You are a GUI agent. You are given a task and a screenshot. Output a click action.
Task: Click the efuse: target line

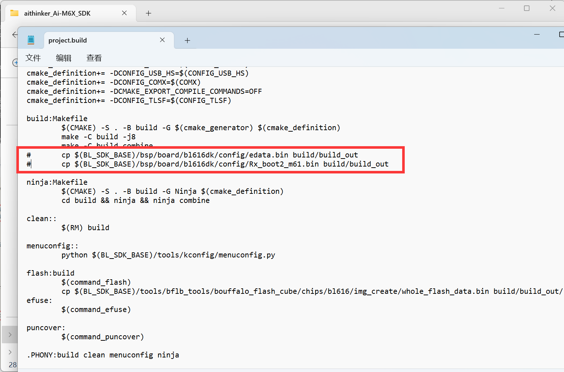pos(39,300)
